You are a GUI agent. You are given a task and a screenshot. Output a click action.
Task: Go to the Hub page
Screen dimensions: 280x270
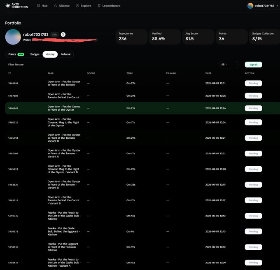coord(42,6)
